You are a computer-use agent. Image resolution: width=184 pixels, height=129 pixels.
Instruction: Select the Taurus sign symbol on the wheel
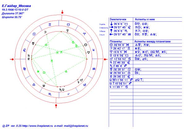(68, 25)
